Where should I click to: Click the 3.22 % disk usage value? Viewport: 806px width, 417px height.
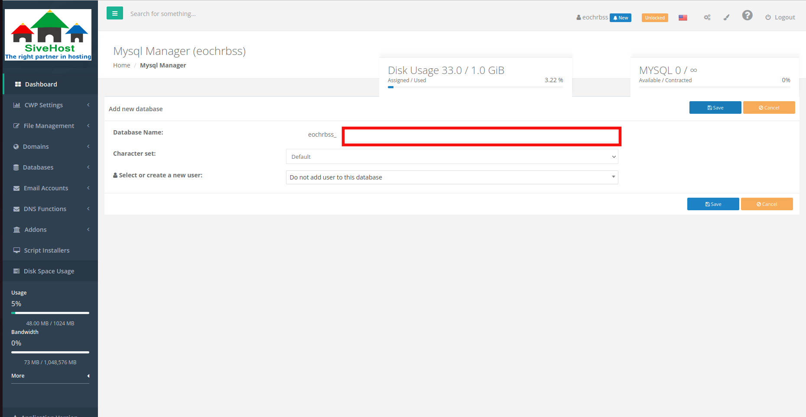(x=554, y=80)
